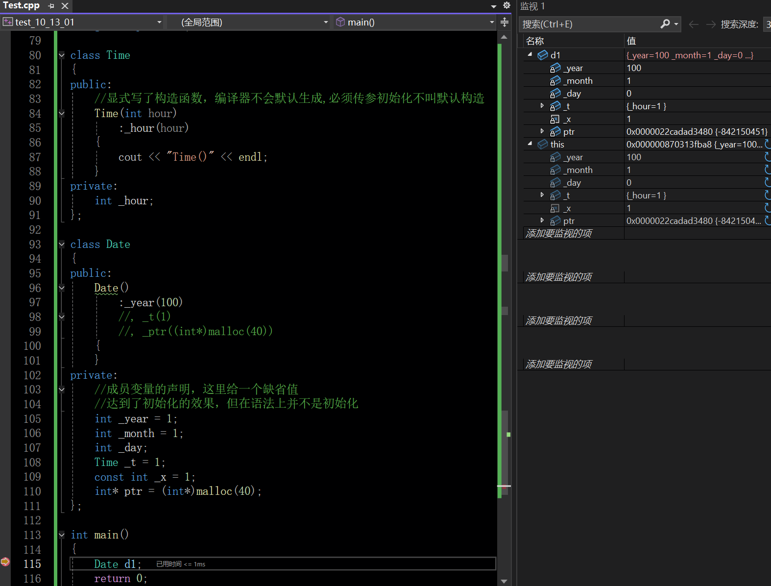Open the 搜索深度 depth dropdown

tap(767, 24)
